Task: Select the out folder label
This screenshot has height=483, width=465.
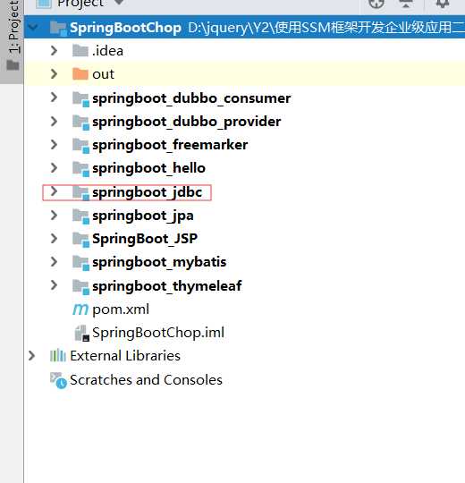Action: pos(103,74)
